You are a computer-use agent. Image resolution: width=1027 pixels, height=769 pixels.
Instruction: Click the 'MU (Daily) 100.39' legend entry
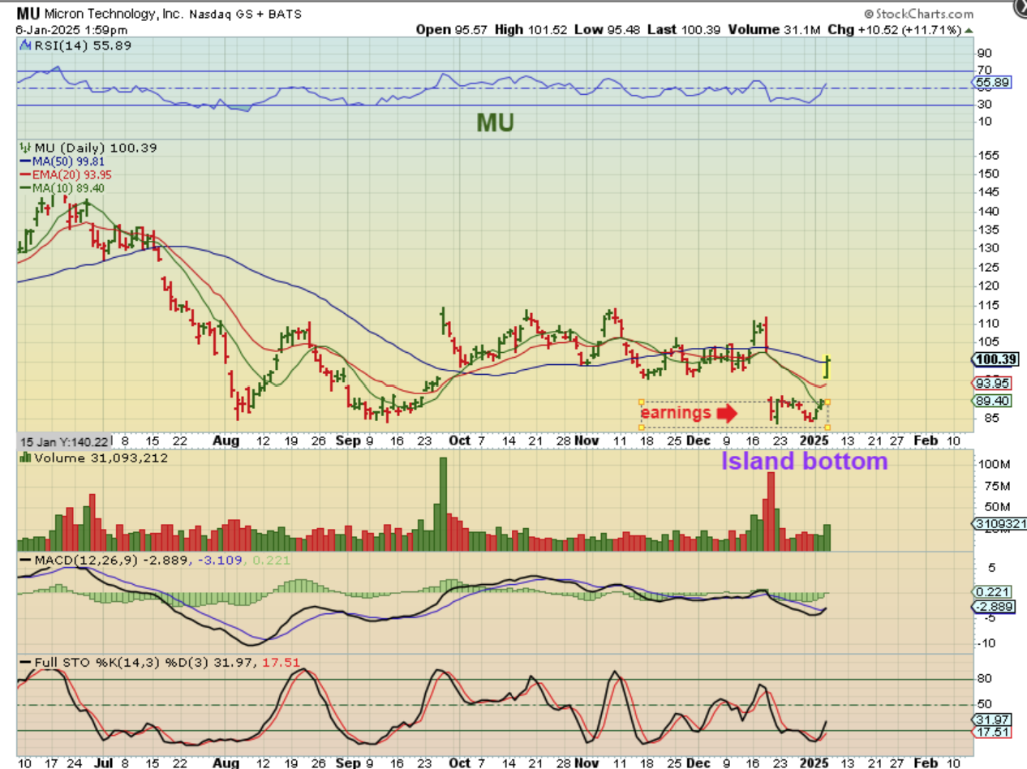coord(87,148)
